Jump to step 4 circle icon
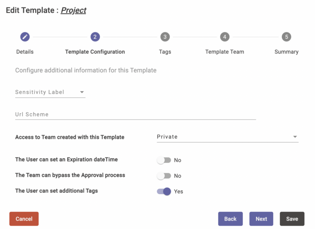Screen dimensions: 315x229 tap(225, 37)
